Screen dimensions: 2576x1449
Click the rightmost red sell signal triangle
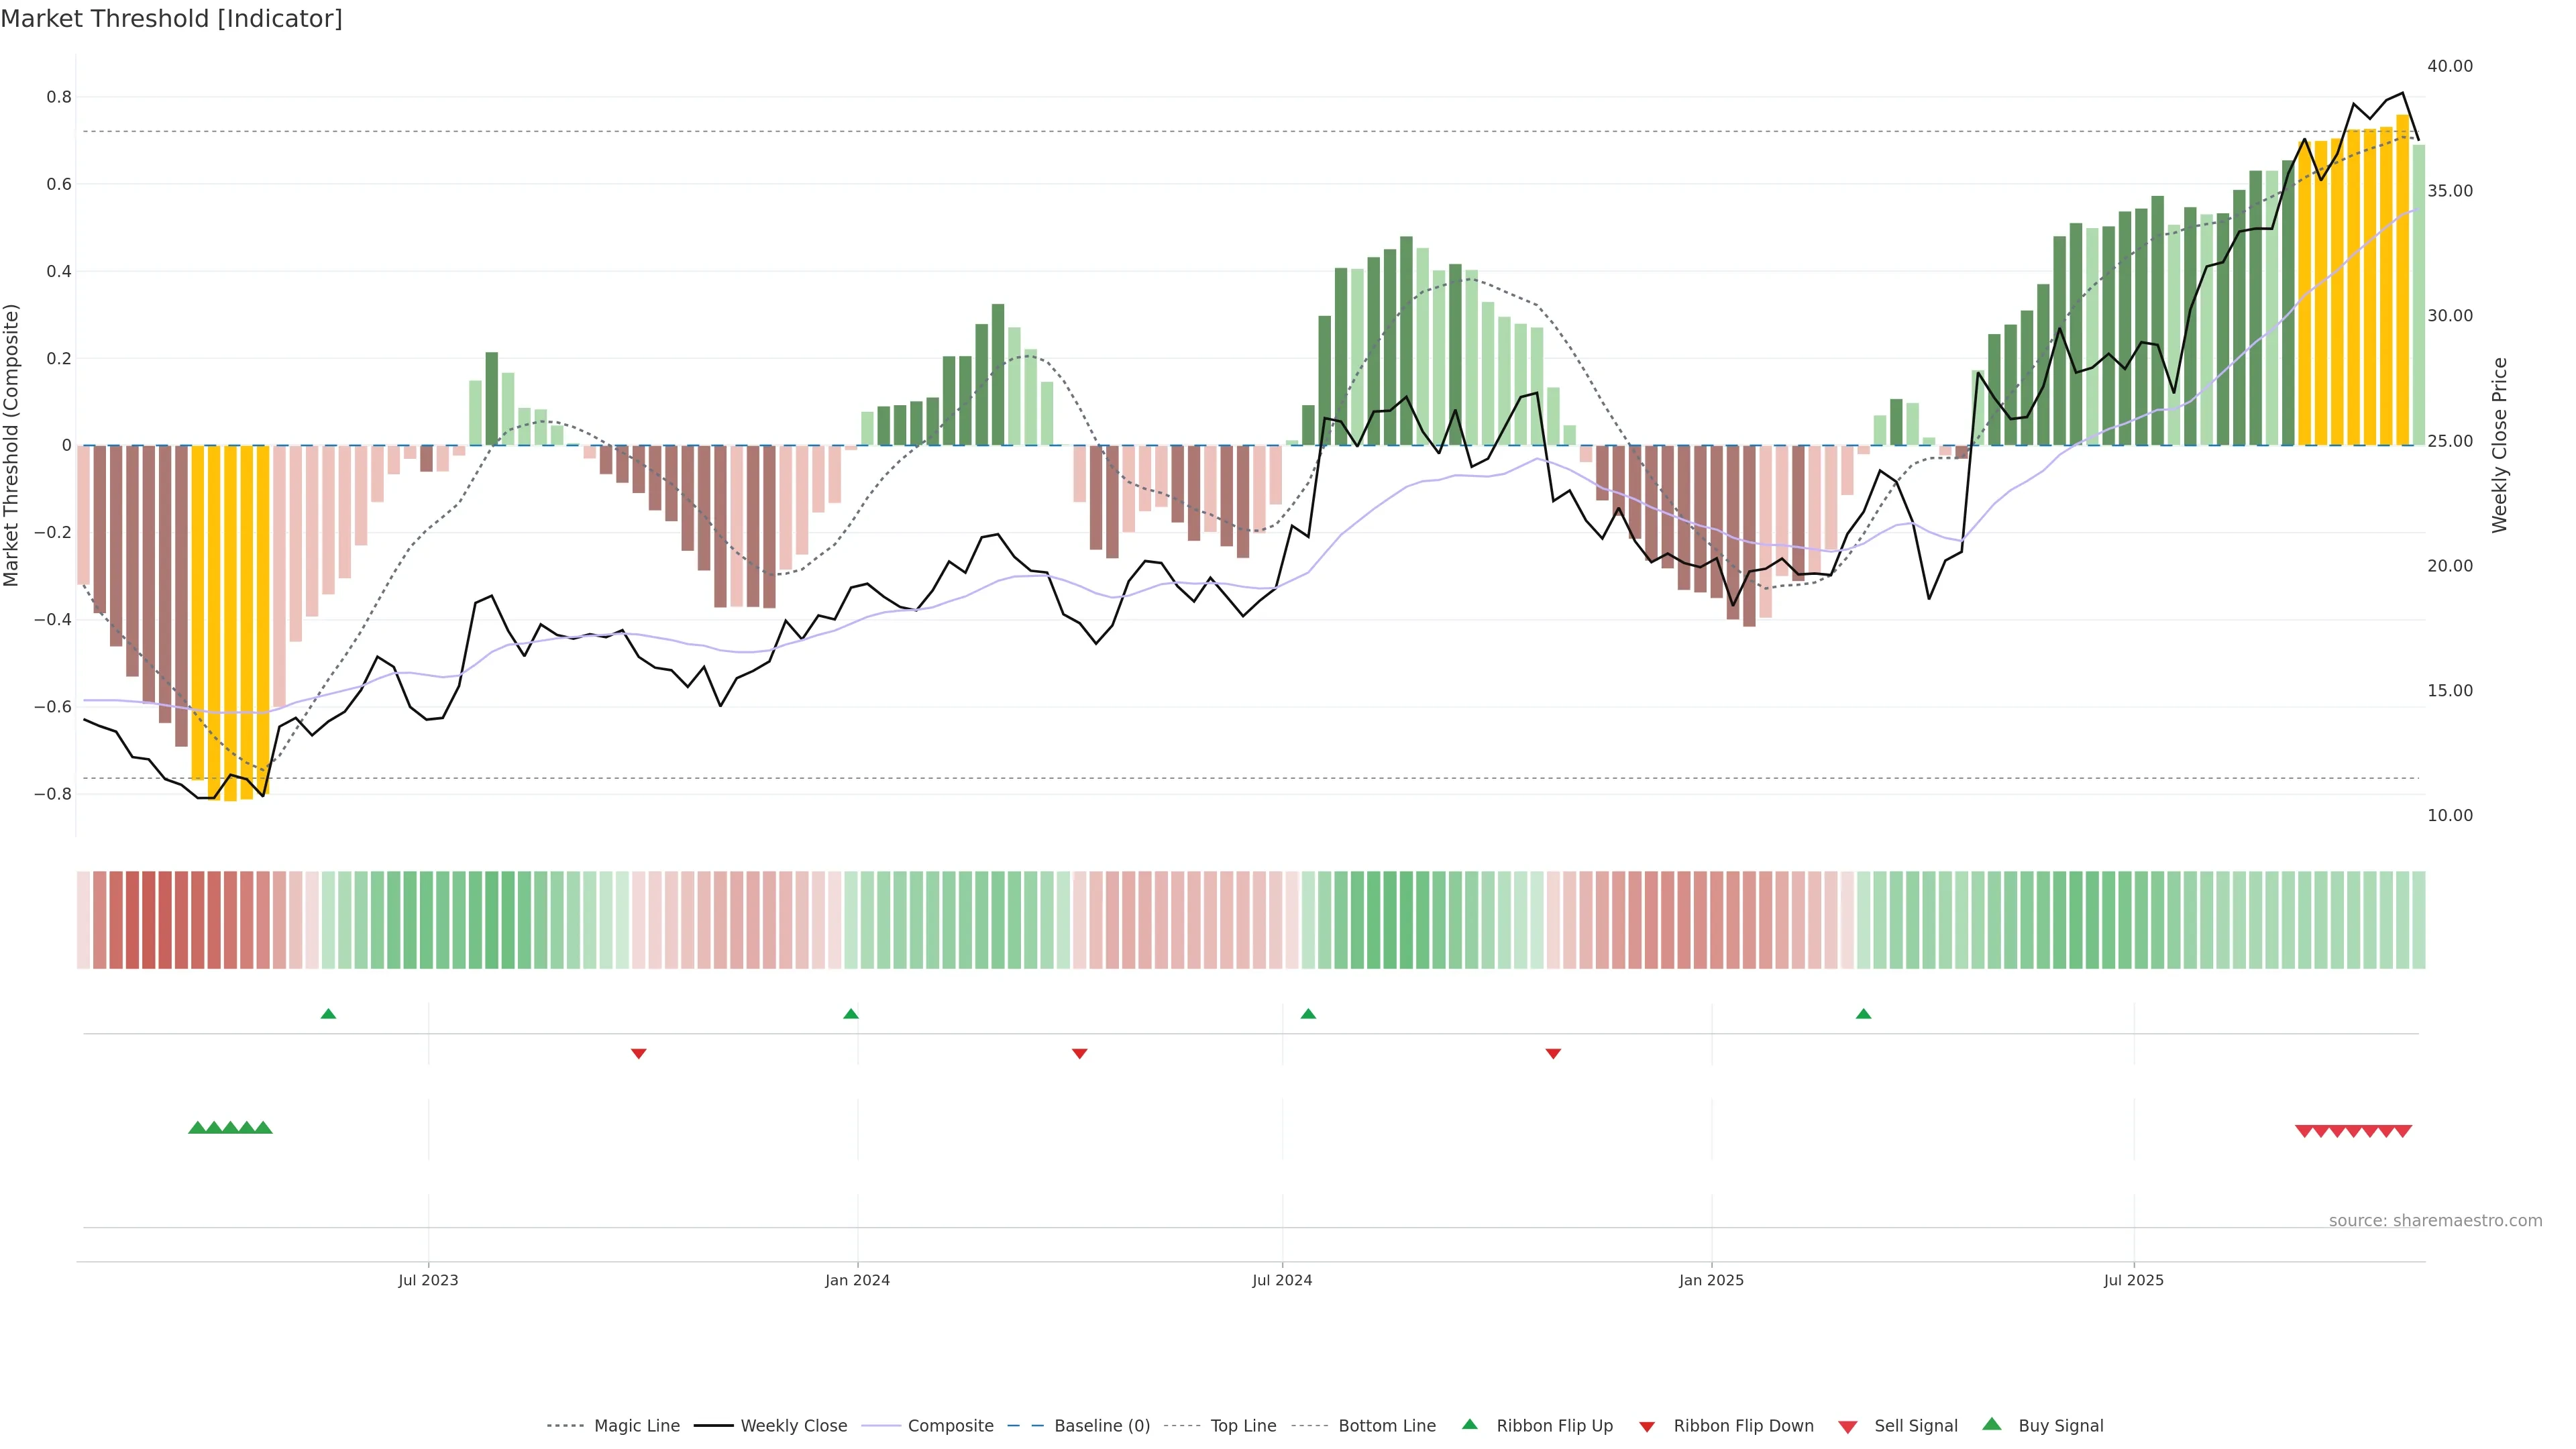coord(2403,1131)
